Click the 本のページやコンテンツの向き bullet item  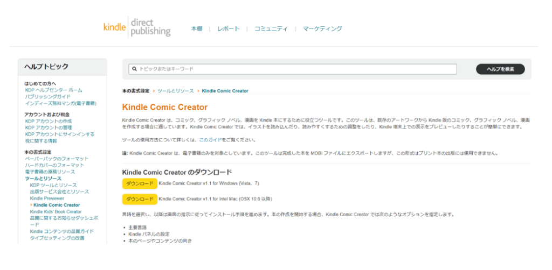pyautogui.click(x=160, y=241)
